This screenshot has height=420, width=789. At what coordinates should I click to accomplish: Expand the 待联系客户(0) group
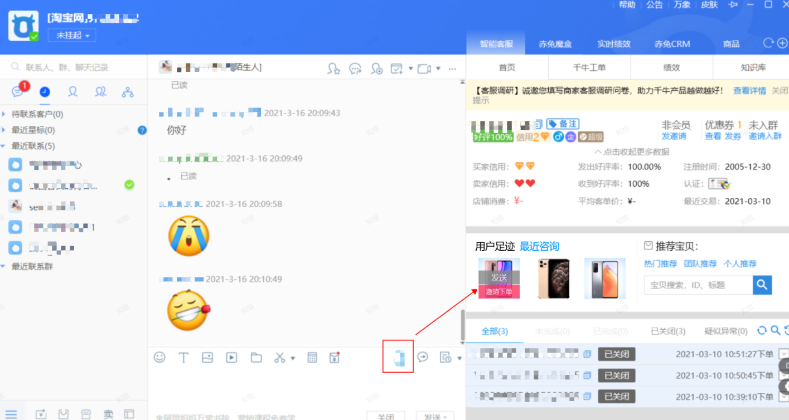point(4,114)
